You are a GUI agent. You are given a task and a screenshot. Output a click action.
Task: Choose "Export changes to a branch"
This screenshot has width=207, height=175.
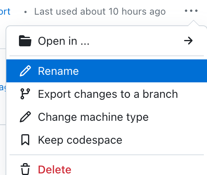[x=107, y=94]
